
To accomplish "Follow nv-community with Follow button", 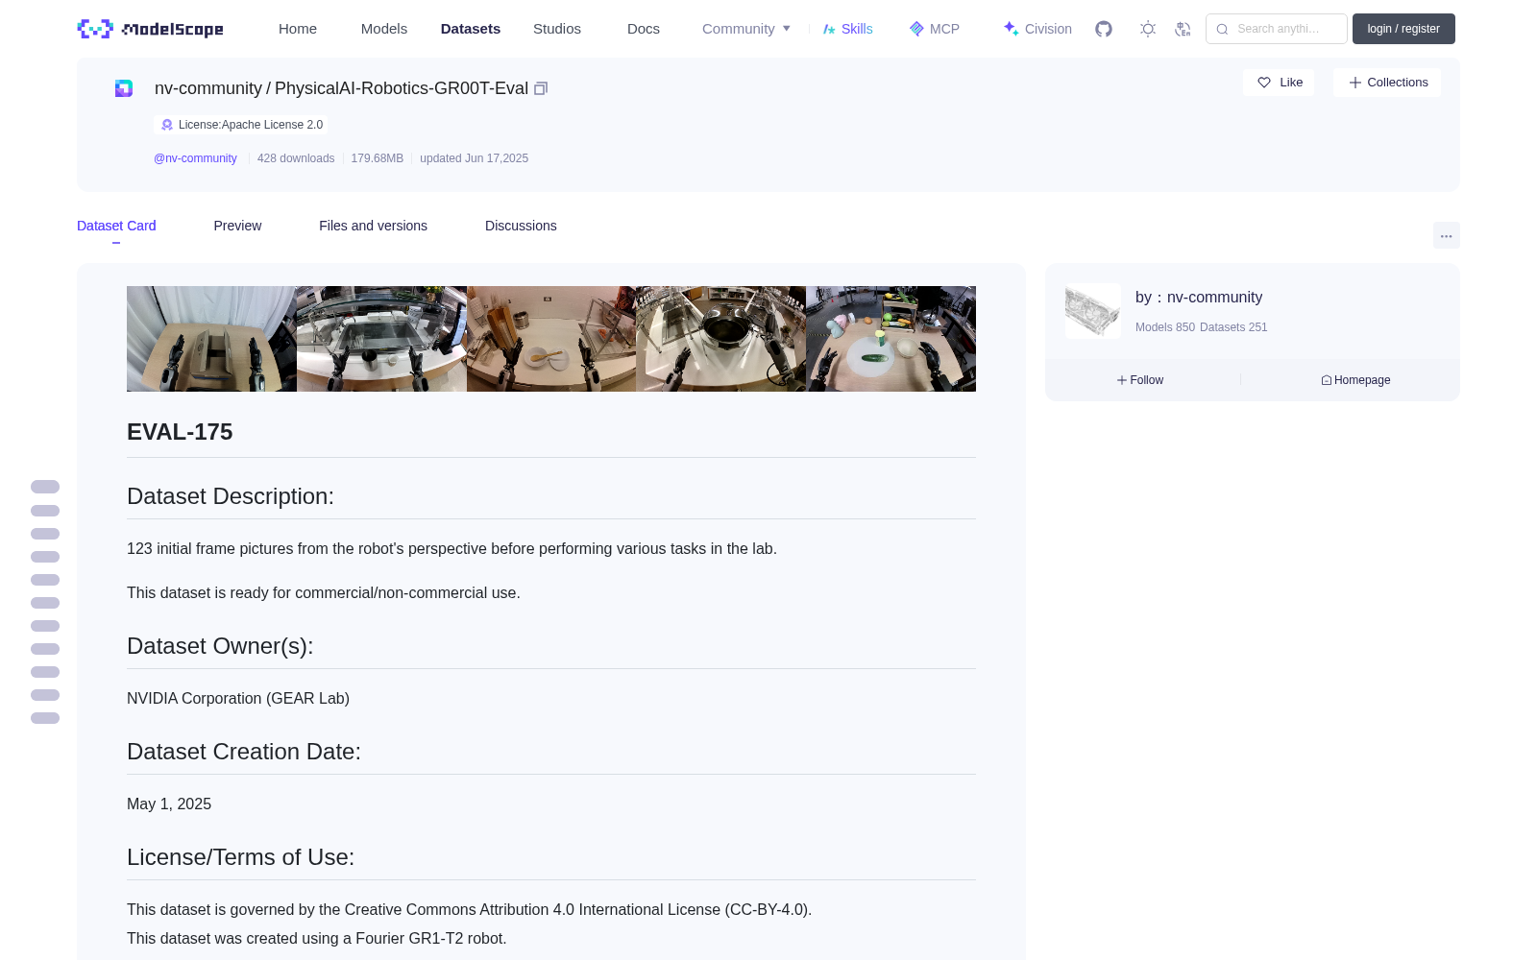I will [x=1140, y=380].
